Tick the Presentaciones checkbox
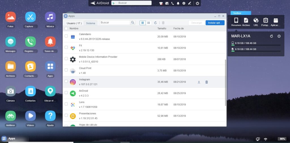This screenshot has height=143, width=290. tap(66, 115)
